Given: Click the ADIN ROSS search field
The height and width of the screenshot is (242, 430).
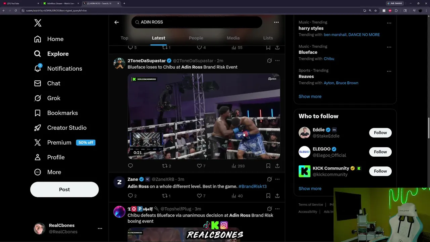Looking at the screenshot, I should 197,22.
